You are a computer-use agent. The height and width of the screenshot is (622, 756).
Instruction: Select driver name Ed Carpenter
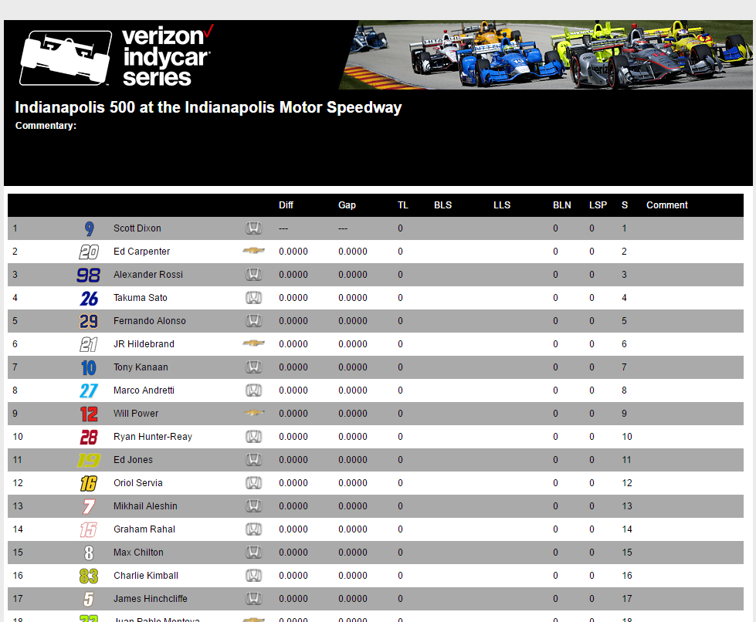pos(142,252)
